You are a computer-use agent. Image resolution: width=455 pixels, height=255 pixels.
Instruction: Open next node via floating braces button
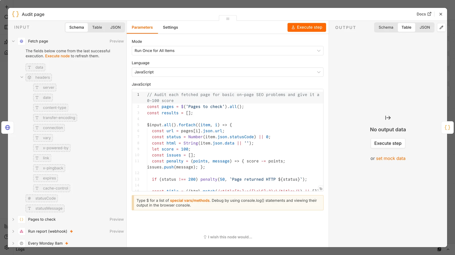click(447, 127)
